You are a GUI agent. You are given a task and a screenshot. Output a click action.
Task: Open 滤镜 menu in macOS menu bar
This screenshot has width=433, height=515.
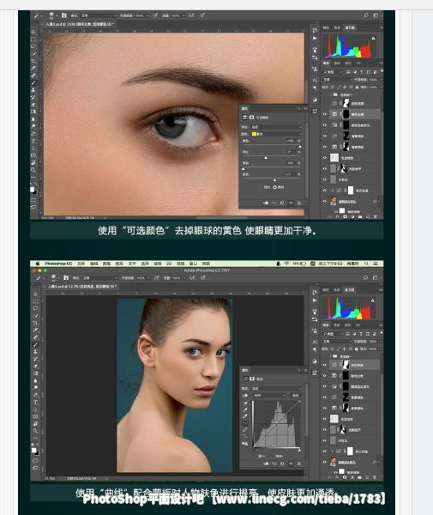point(158,264)
